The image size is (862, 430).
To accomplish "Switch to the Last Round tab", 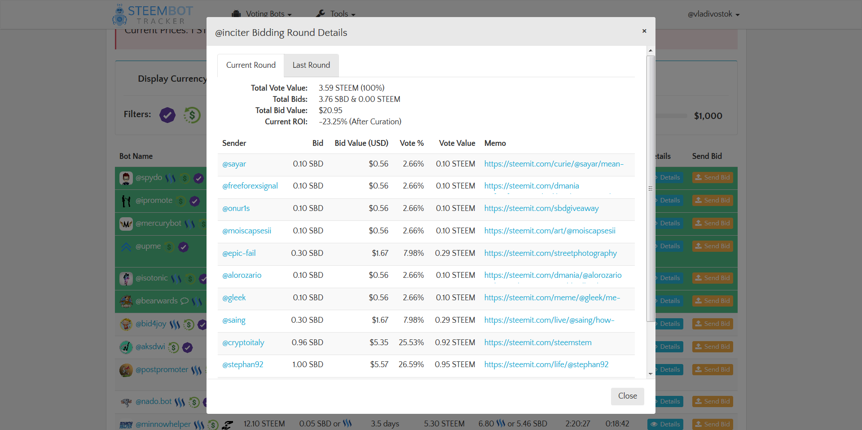I will pos(311,65).
